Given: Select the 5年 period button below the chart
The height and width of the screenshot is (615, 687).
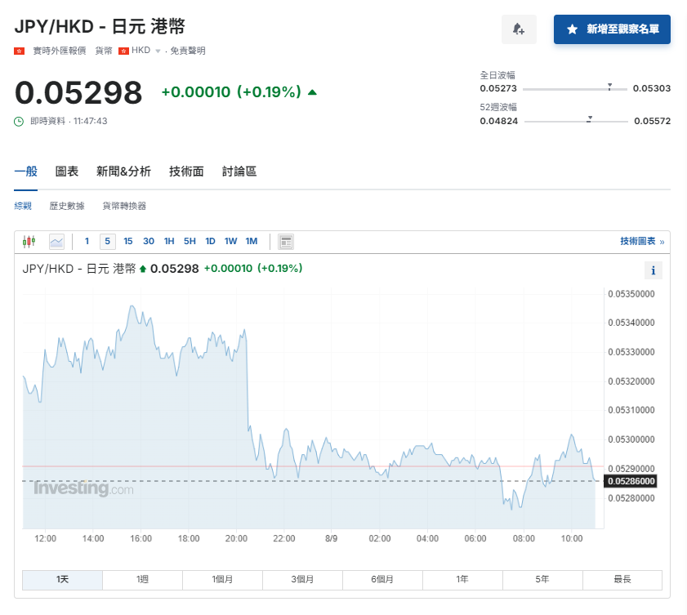Looking at the screenshot, I should pyautogui.click(x=542, y=579).
